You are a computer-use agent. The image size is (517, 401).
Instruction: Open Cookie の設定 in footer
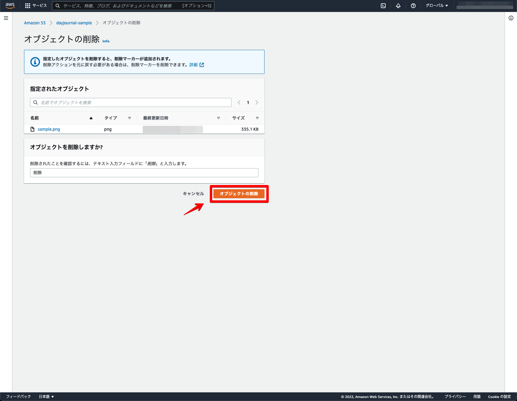click(x=499, y=396)
